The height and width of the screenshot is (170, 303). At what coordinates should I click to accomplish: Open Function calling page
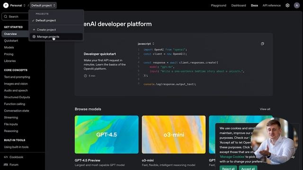[x=15, y=104]
